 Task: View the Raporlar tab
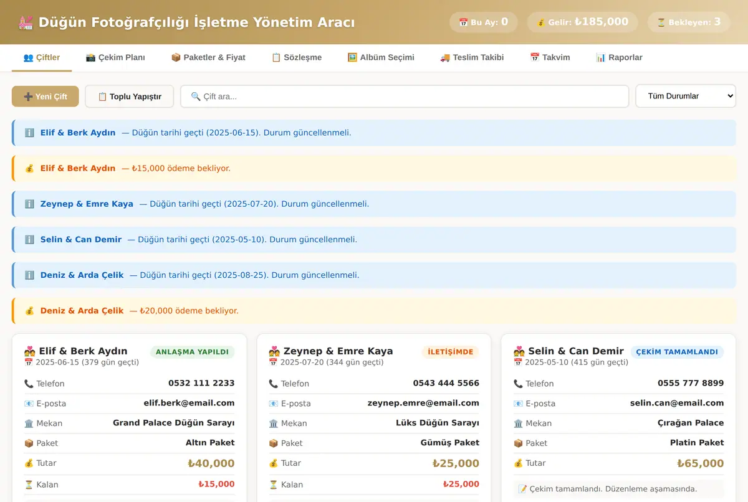tap(619, 57)
